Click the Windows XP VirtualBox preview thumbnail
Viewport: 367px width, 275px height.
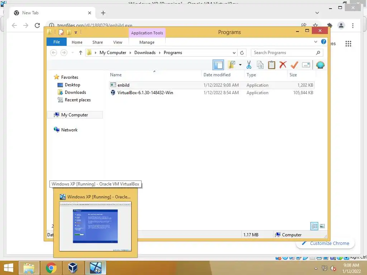95,226
